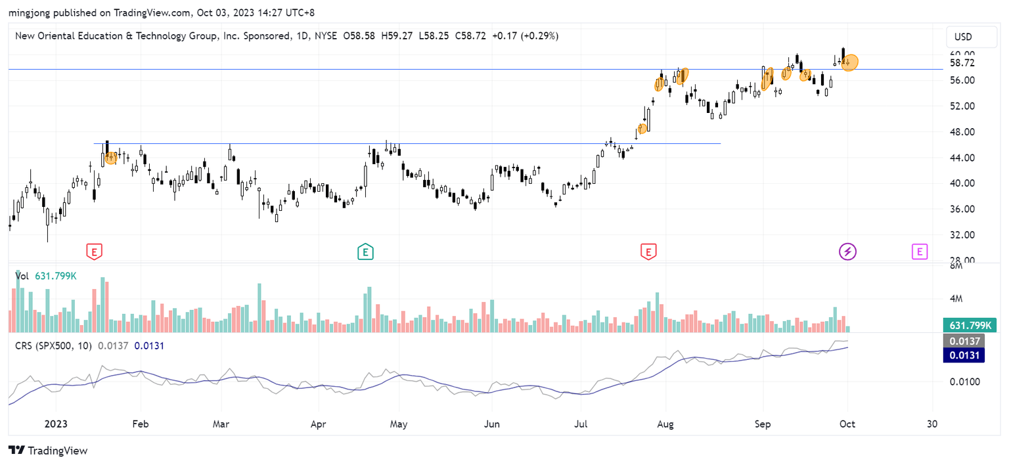The width and height of the screenshot is (1009, 465).
Task: Click the purple lightning corporate event icon
Action: coord(847,252)
